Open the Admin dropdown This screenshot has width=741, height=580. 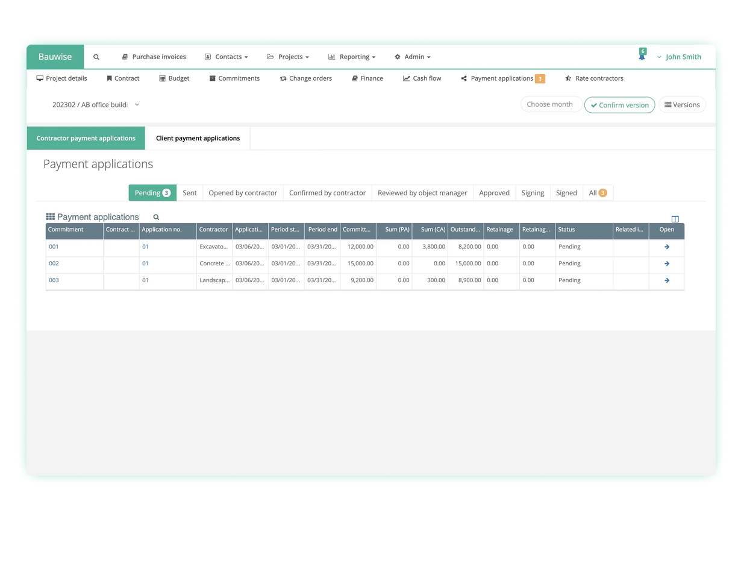412,57
